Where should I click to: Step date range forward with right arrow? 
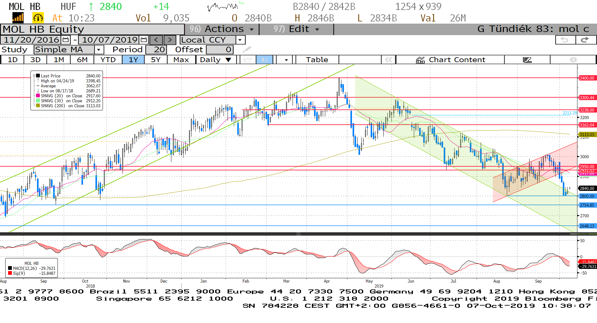click(170, 40)
